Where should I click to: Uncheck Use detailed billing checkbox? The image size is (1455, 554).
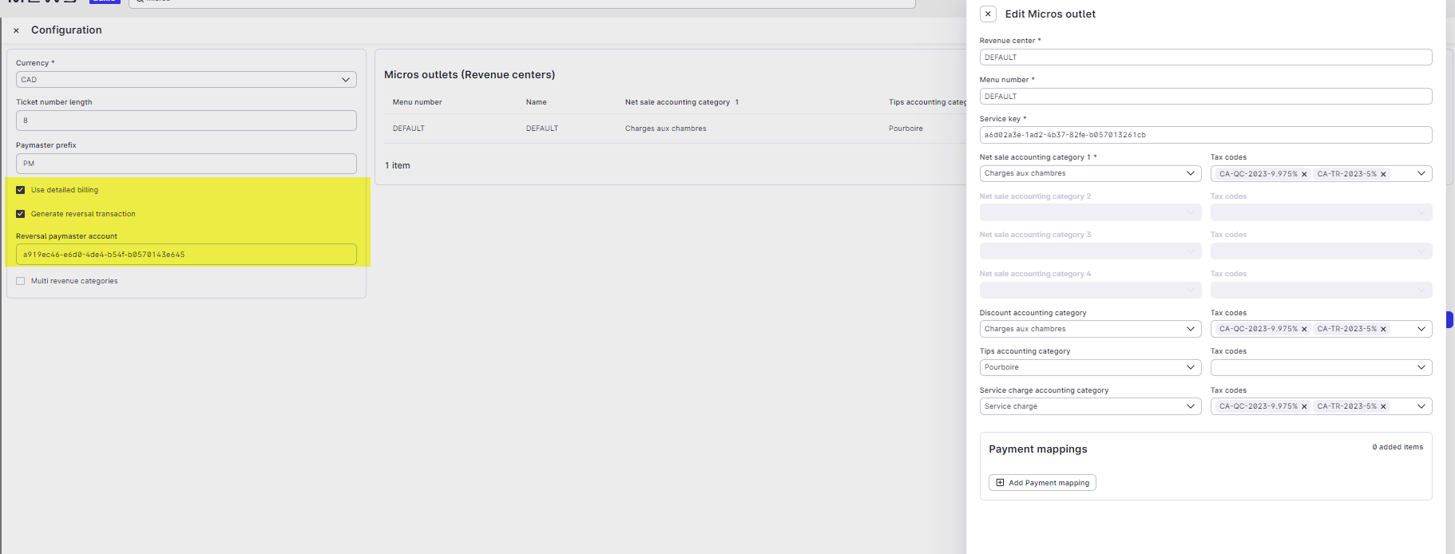click(x=21, y=190)
